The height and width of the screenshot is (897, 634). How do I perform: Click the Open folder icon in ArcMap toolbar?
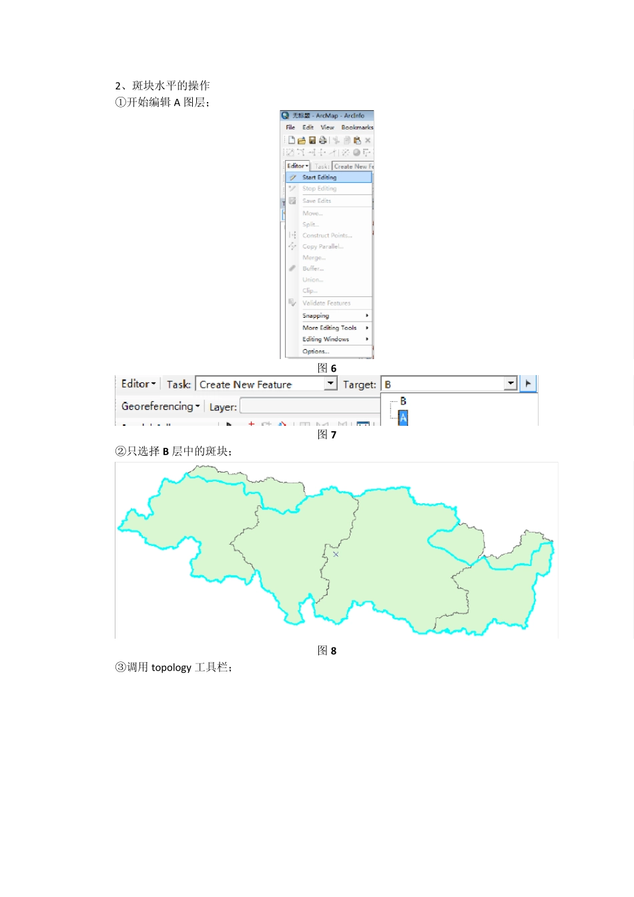click(302, 140)
